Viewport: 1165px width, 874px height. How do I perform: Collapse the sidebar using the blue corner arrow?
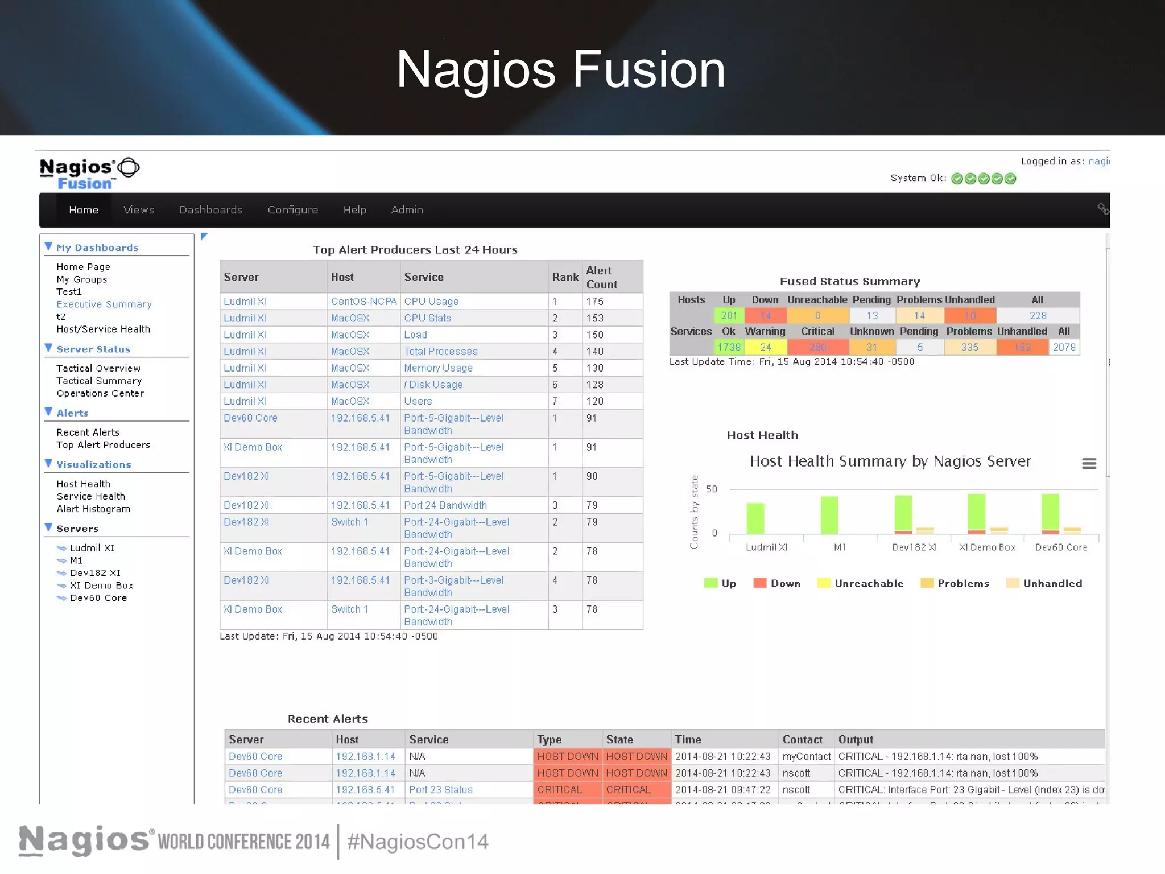(x=204, y=236)
